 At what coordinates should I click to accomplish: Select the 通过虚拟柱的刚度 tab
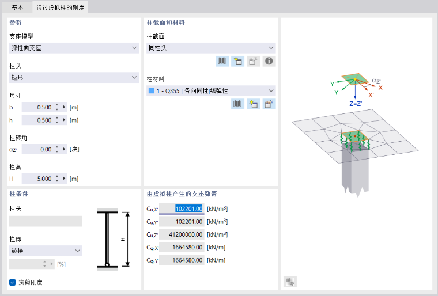click(61, 7)
